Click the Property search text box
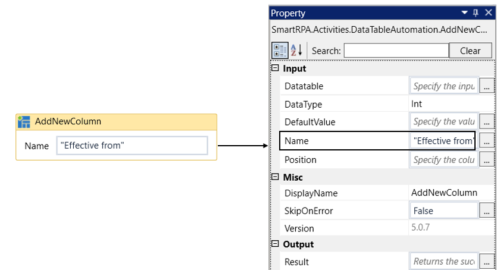This screenshot has width=497, height=270. click(396, 51)
